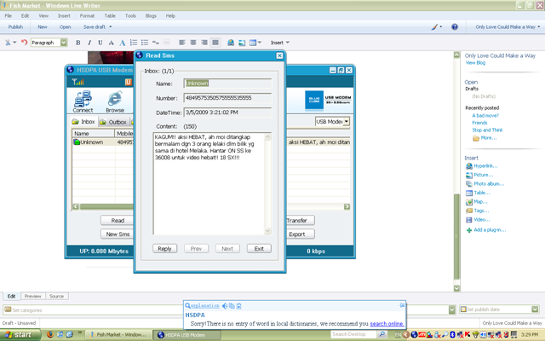Select the Outbox tab in modem window
Viewport: 545px width, 341px height.
[113, 122]
